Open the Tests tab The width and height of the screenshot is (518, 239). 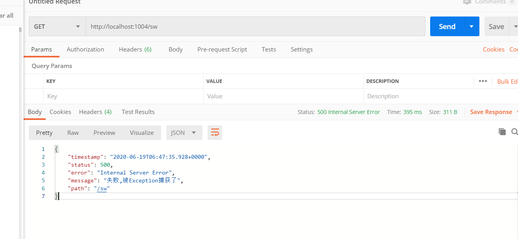tap(269, 50)
